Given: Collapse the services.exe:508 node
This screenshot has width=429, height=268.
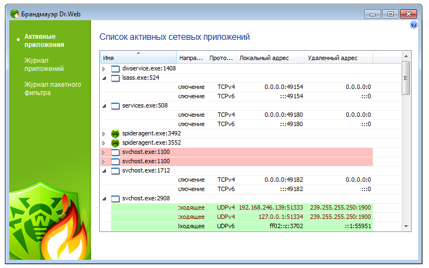Looking at the screenshot, I should pos(104,106).
